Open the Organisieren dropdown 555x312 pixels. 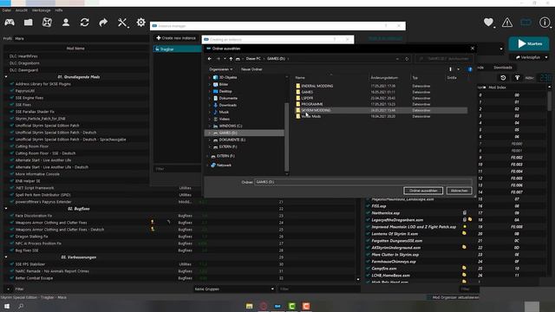point(221,69)
